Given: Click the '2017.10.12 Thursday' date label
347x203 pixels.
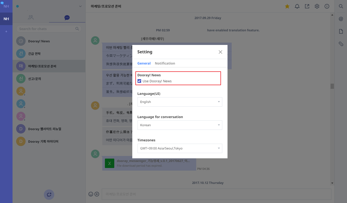Looking at the screenshot, I should click(x=208, y=183).
